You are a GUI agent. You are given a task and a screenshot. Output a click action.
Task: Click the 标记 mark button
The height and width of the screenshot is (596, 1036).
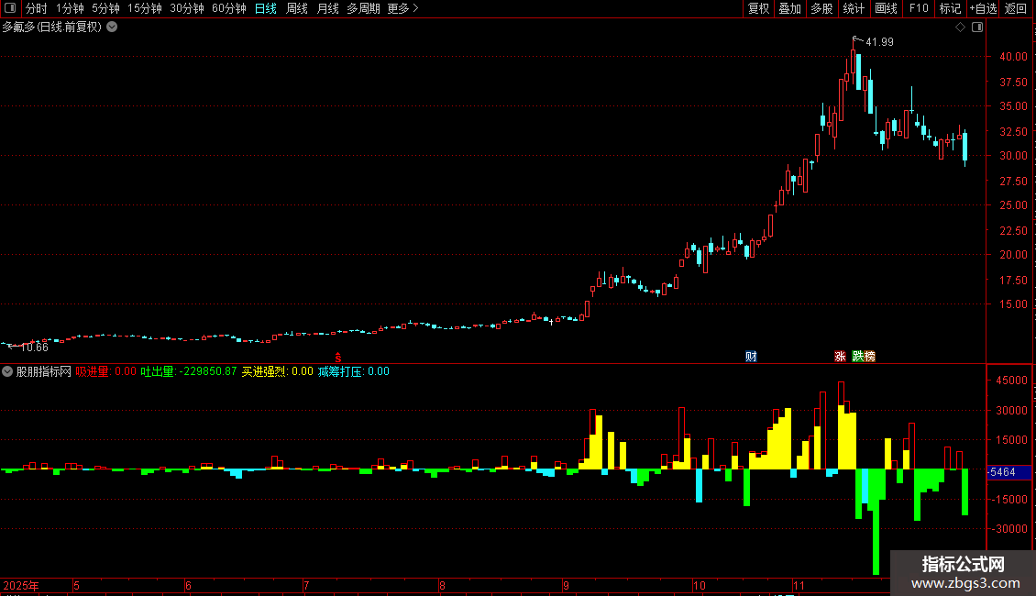click(x=950, y=8)
